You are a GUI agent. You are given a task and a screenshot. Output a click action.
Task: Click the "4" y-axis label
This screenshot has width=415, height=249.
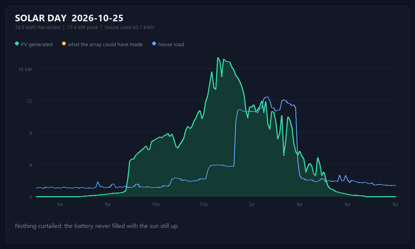tap(31, 165)
